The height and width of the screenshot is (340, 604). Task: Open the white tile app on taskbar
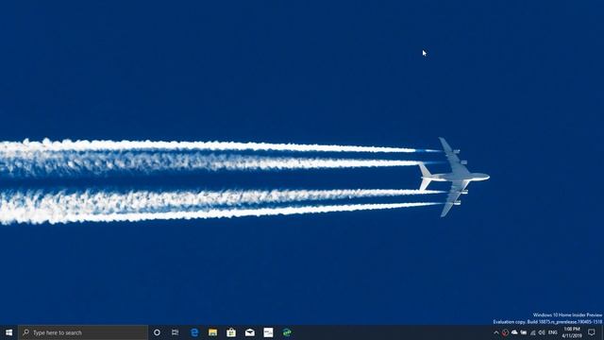268,332
